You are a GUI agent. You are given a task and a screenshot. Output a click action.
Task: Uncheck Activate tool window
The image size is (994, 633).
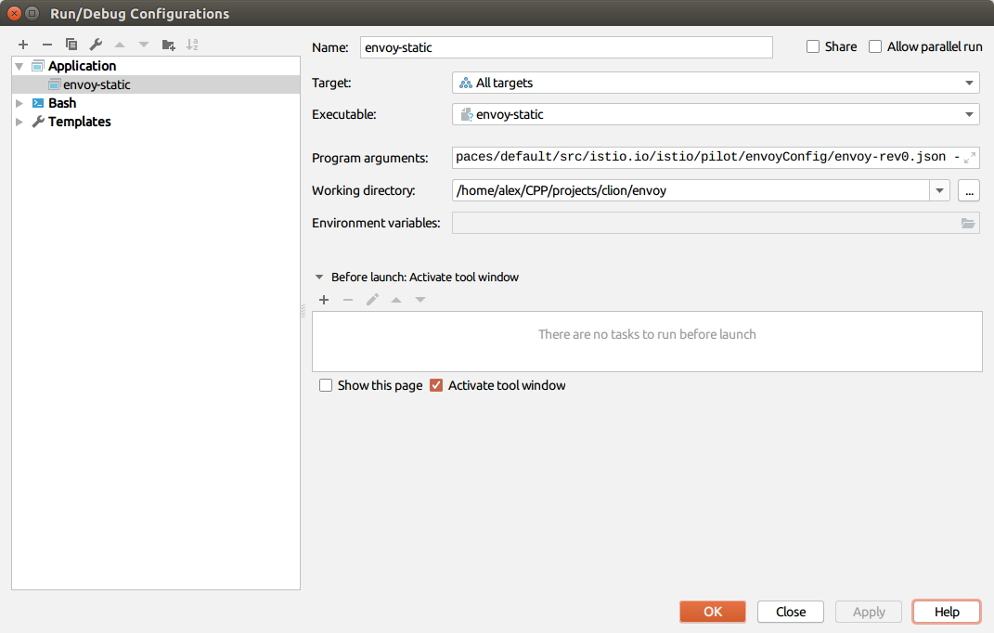436,385
